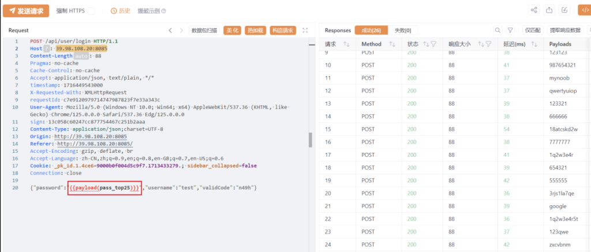
Task: Click the share icon in top toolbar
Action: [533, 10]
